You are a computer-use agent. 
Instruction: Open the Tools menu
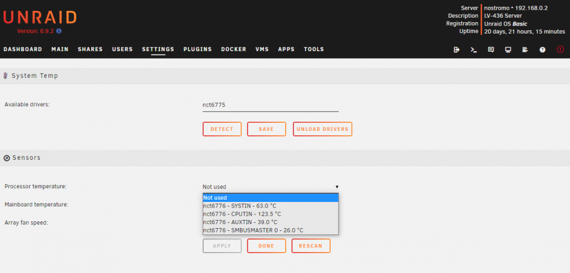314,49
